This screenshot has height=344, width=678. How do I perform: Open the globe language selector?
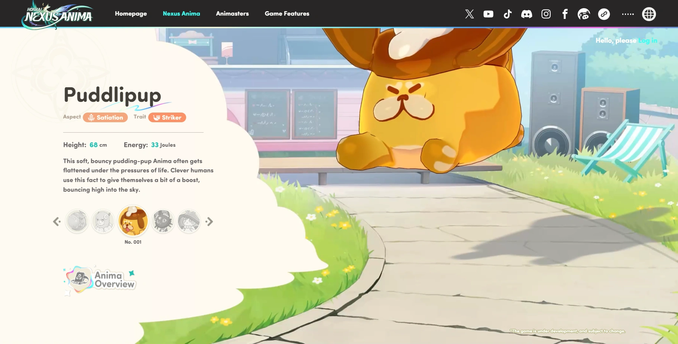coord(649,14)
